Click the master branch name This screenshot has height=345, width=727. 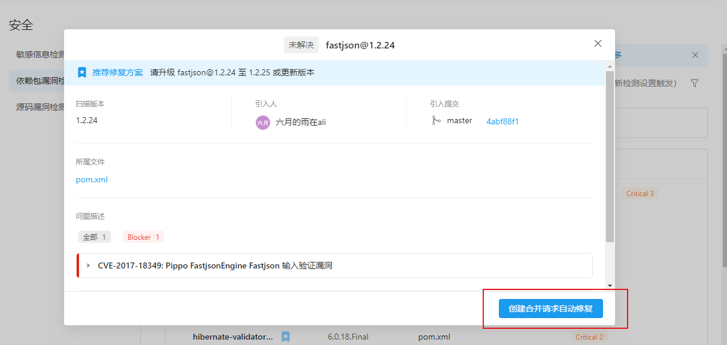459,121
